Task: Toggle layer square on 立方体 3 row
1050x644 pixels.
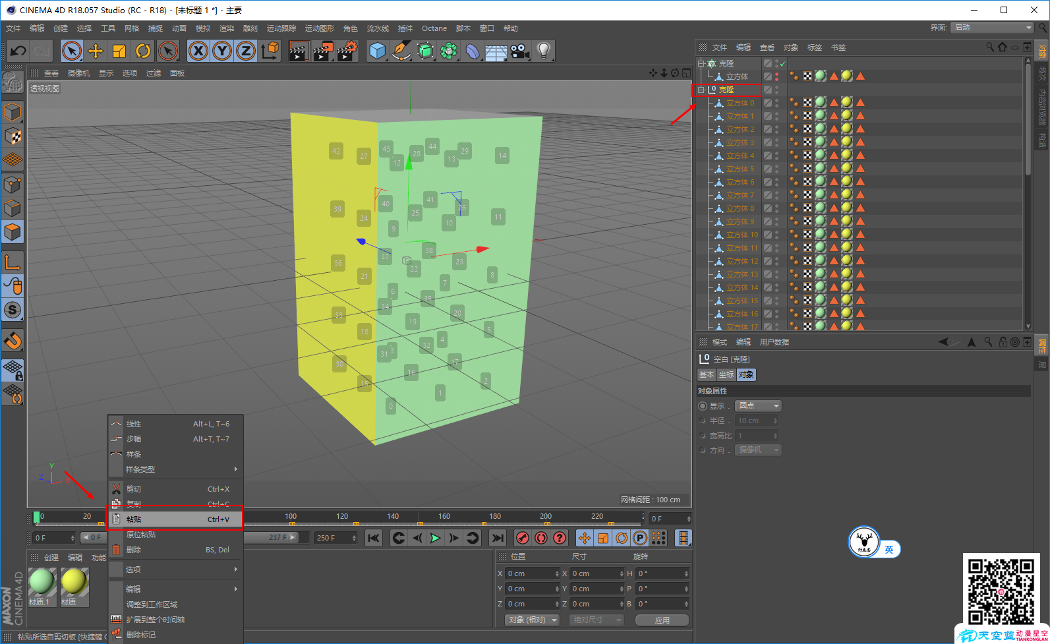Action: tap(768, 142)
